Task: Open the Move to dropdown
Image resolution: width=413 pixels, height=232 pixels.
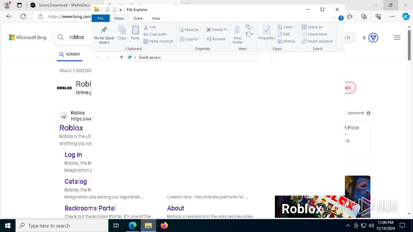Action: [x=190, y=30]
